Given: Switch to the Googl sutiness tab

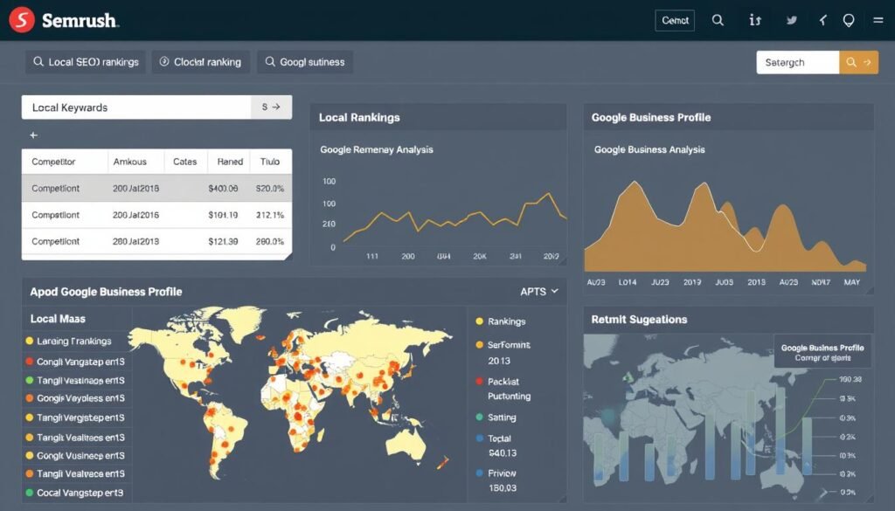Looking at the screenshot, I should [307, 61].
